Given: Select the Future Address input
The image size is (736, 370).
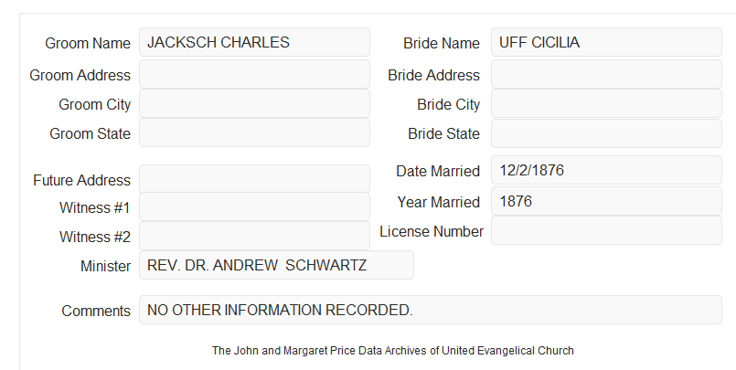Looking at the screenshot, I should pyautogui.click(x=254, y=179).
